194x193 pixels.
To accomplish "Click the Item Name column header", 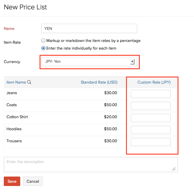I will 16,82.
